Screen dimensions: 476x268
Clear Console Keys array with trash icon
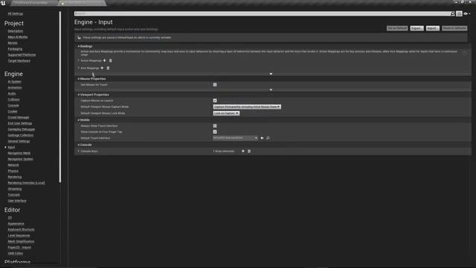249,151
